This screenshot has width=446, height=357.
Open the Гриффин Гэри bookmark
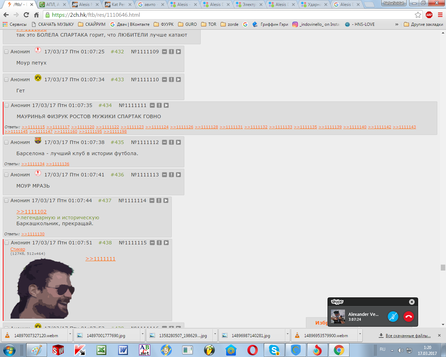270,24
